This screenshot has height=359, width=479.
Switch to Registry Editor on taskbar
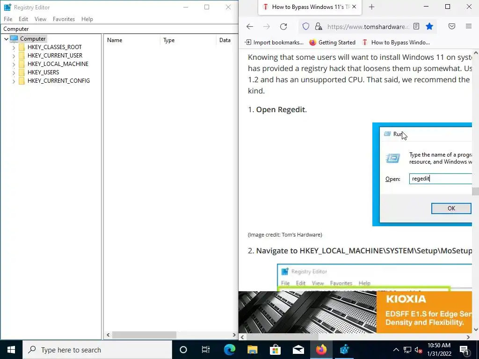[344, 350]
